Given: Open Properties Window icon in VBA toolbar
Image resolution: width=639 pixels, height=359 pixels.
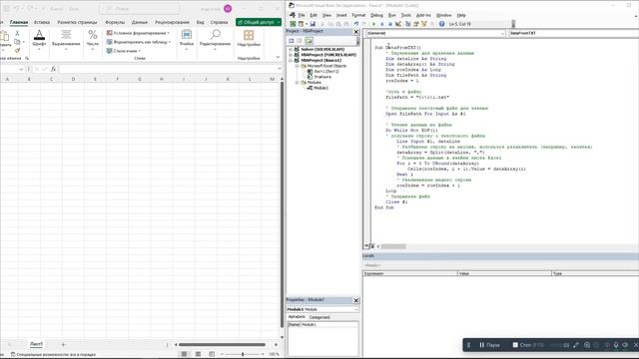Looking at the screenshot, I should [x=416, y=24].
